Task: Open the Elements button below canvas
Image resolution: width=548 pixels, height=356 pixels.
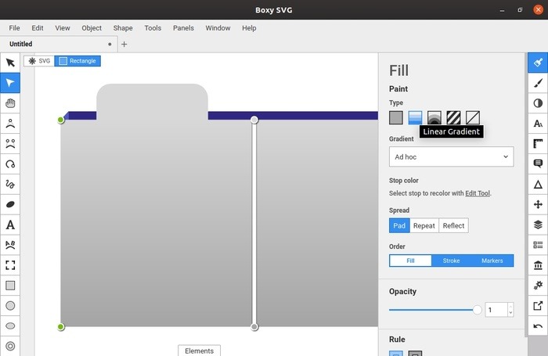Action: tap(199, 351)
